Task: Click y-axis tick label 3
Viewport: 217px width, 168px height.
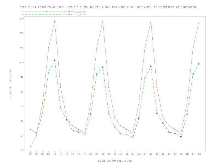Action: pos(22,150)
